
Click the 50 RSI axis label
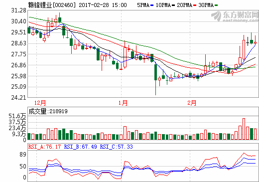23,167
